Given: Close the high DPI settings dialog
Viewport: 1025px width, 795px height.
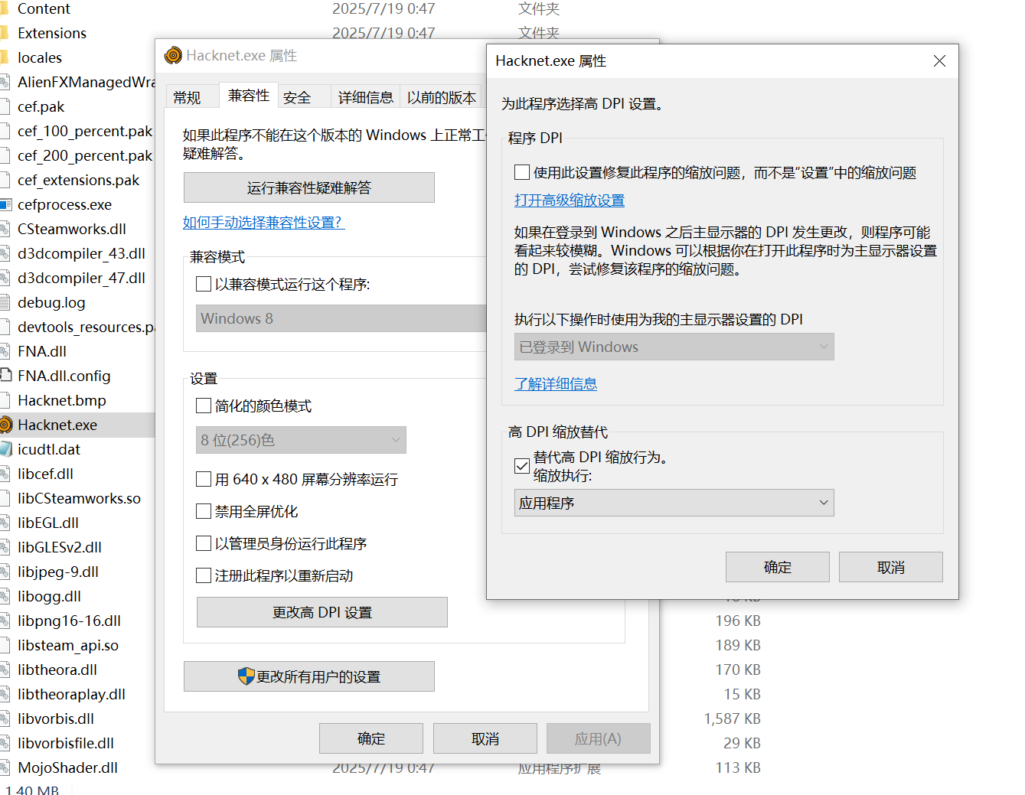Looking at the screenshot, I should coord(939,61).
